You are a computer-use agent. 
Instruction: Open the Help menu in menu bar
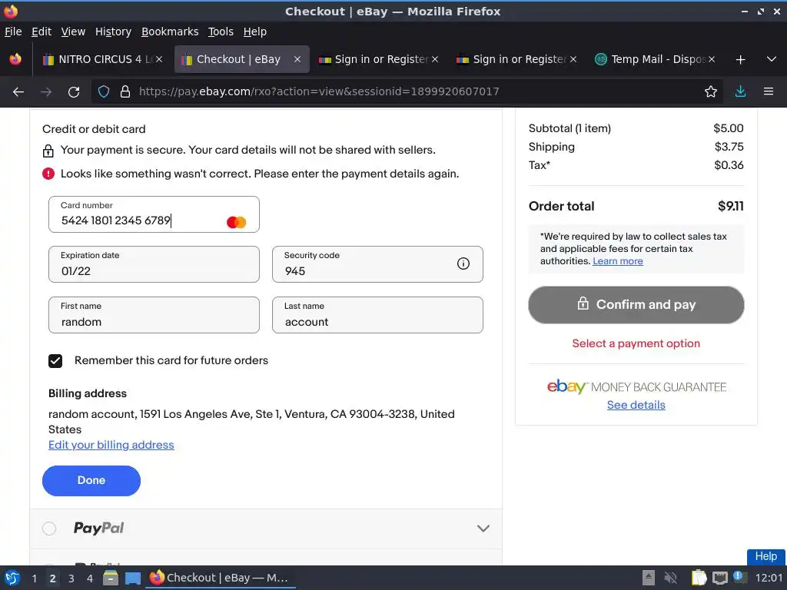pyautogui.click(x=254, y=31)
